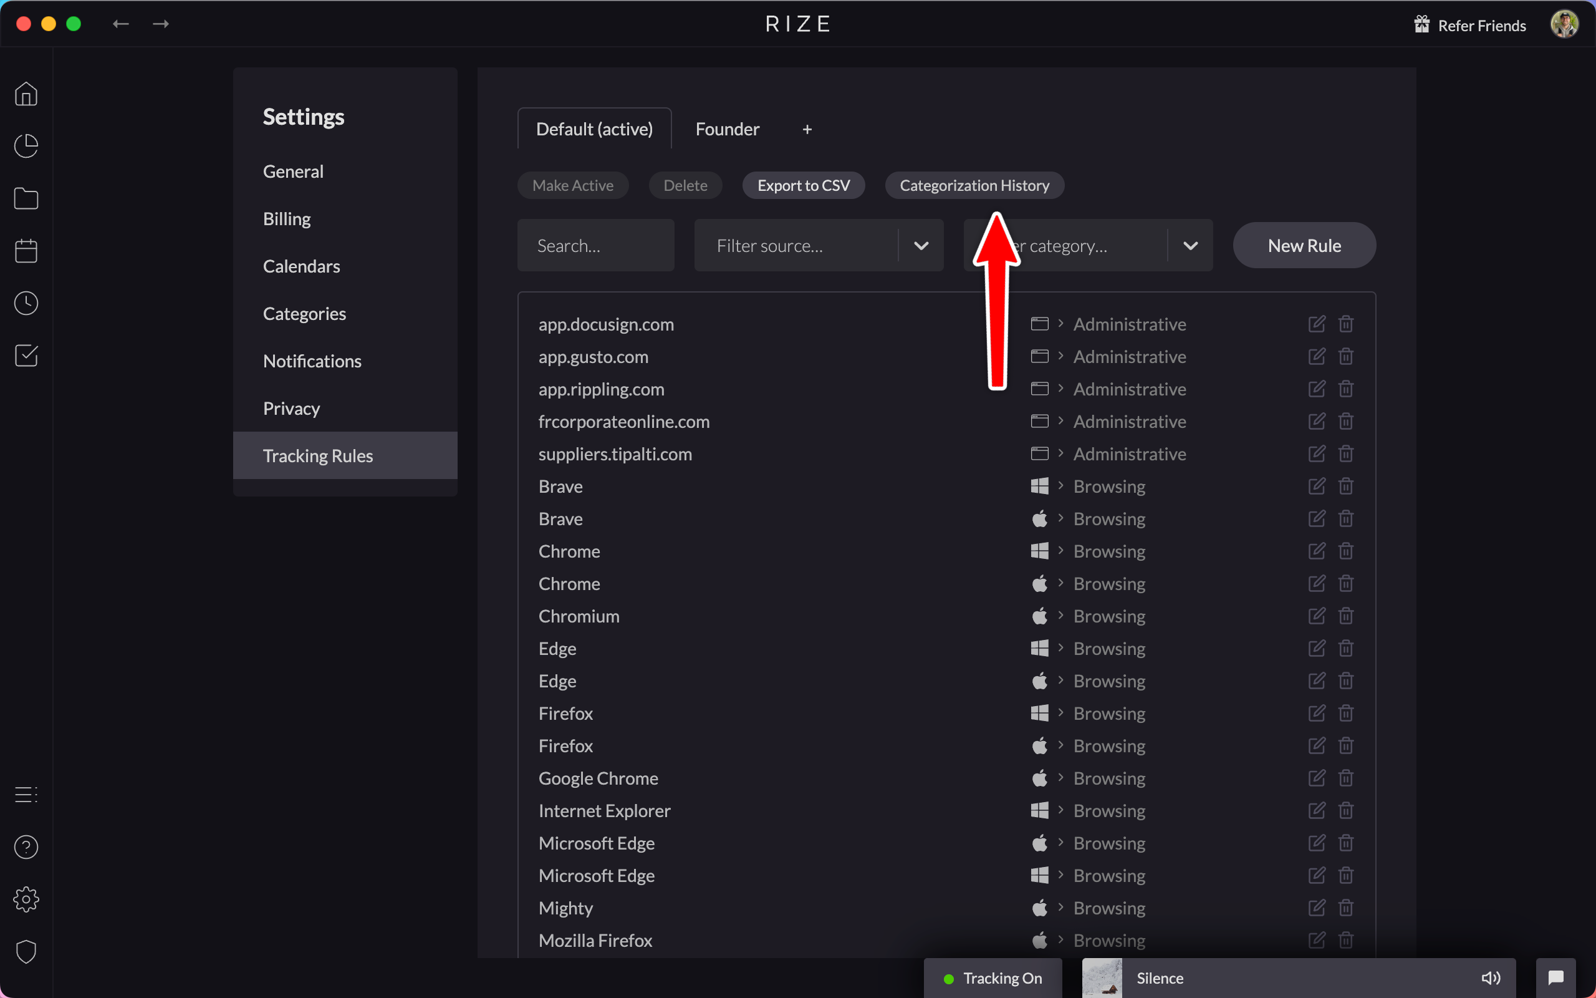Open the General settings section
Screen dimensions: 1596x998
point(345,172)
